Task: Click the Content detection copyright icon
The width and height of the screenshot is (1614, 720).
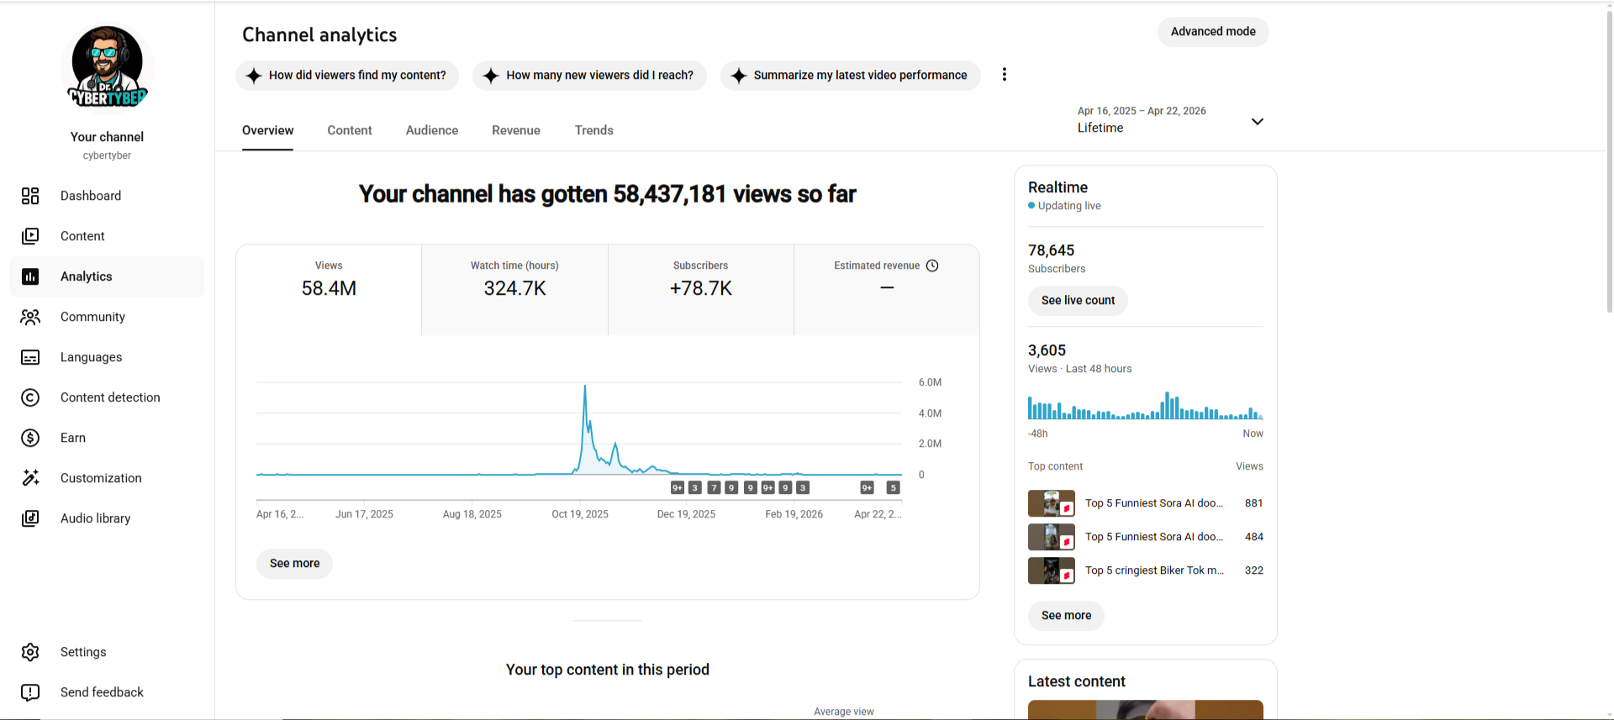Action: tap(30, 397)
